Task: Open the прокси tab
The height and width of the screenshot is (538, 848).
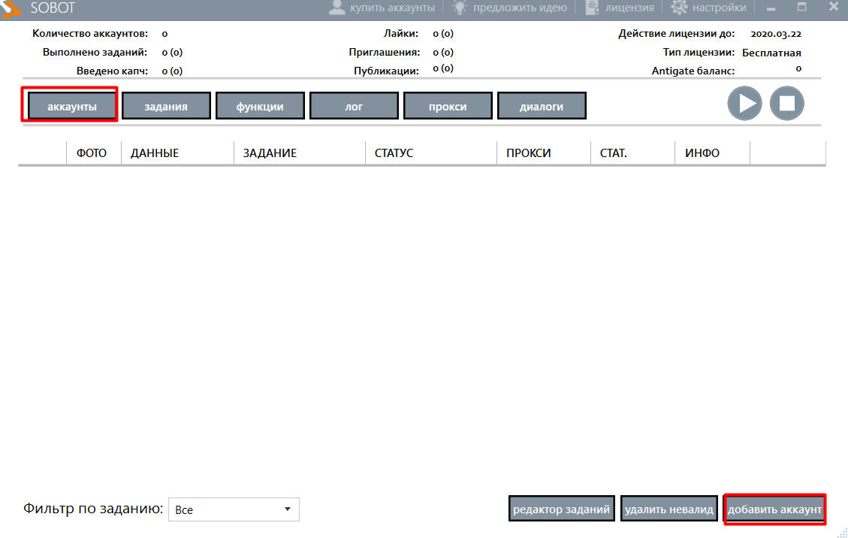Action: [448, 107]
